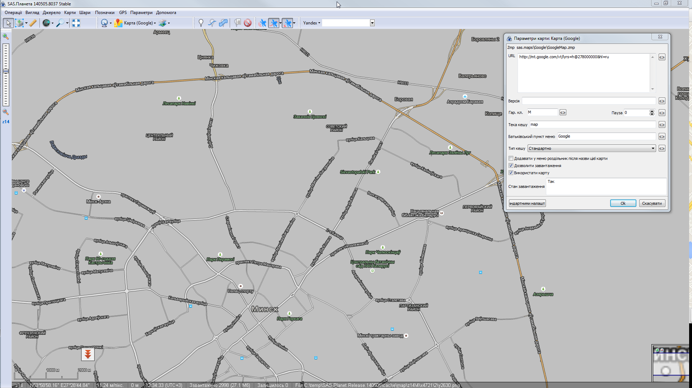Image resolution: width=692 pixels, height=388 pixels.
Task: Enable menu separator after map name checkbox
Action: [511, 158]
